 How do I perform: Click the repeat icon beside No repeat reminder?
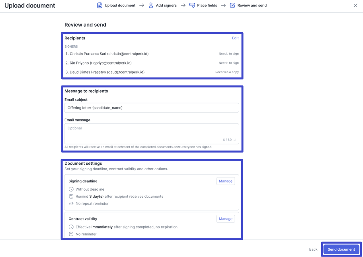click(x=71, y=204)
